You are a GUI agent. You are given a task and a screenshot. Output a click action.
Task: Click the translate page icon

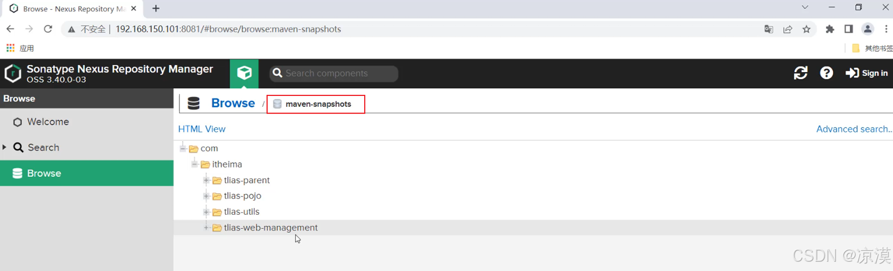[769, 30]
